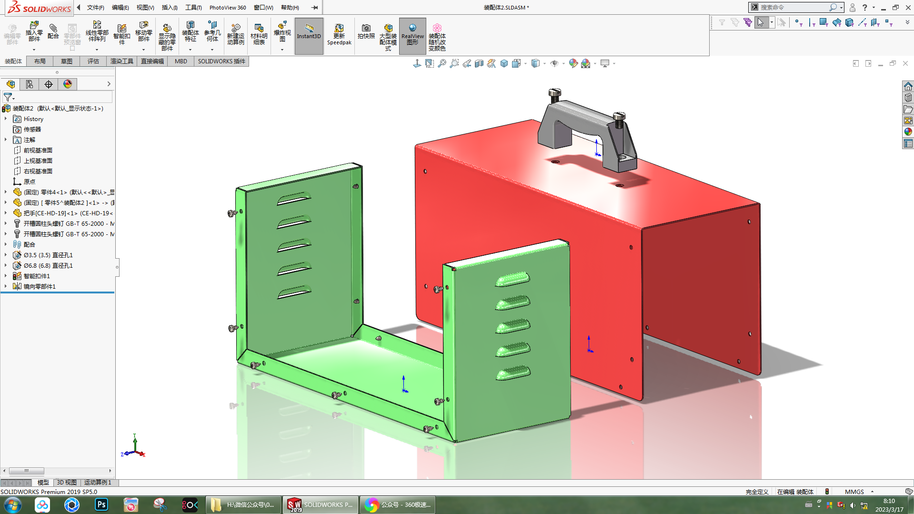This screenshot has width=914, height=514.
Task: Click the Windows Start button
Action: point(12,504)
